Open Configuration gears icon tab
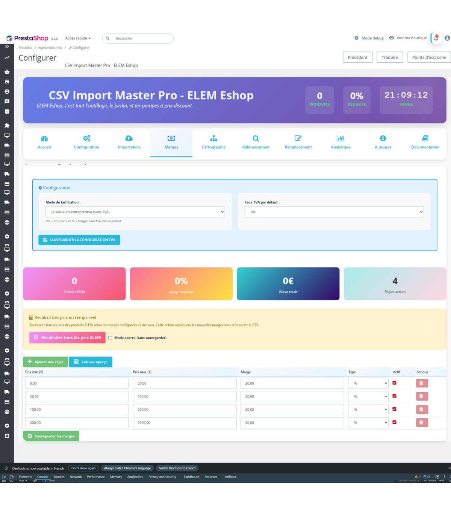This screenshot has height=516, width=451. 86,138
